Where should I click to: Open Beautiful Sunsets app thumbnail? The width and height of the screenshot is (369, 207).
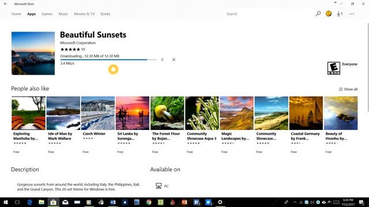pos(33,53)
